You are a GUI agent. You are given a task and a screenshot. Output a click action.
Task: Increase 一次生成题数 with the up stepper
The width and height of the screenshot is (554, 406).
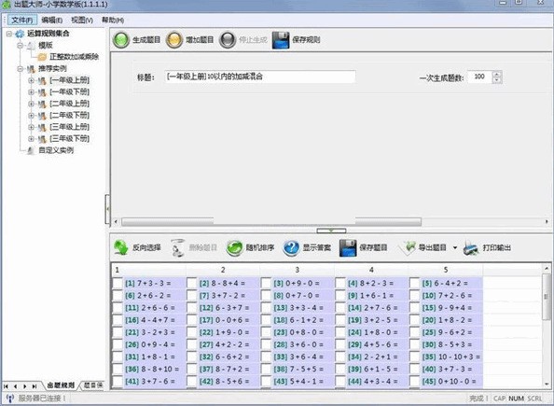coord(497,74)
